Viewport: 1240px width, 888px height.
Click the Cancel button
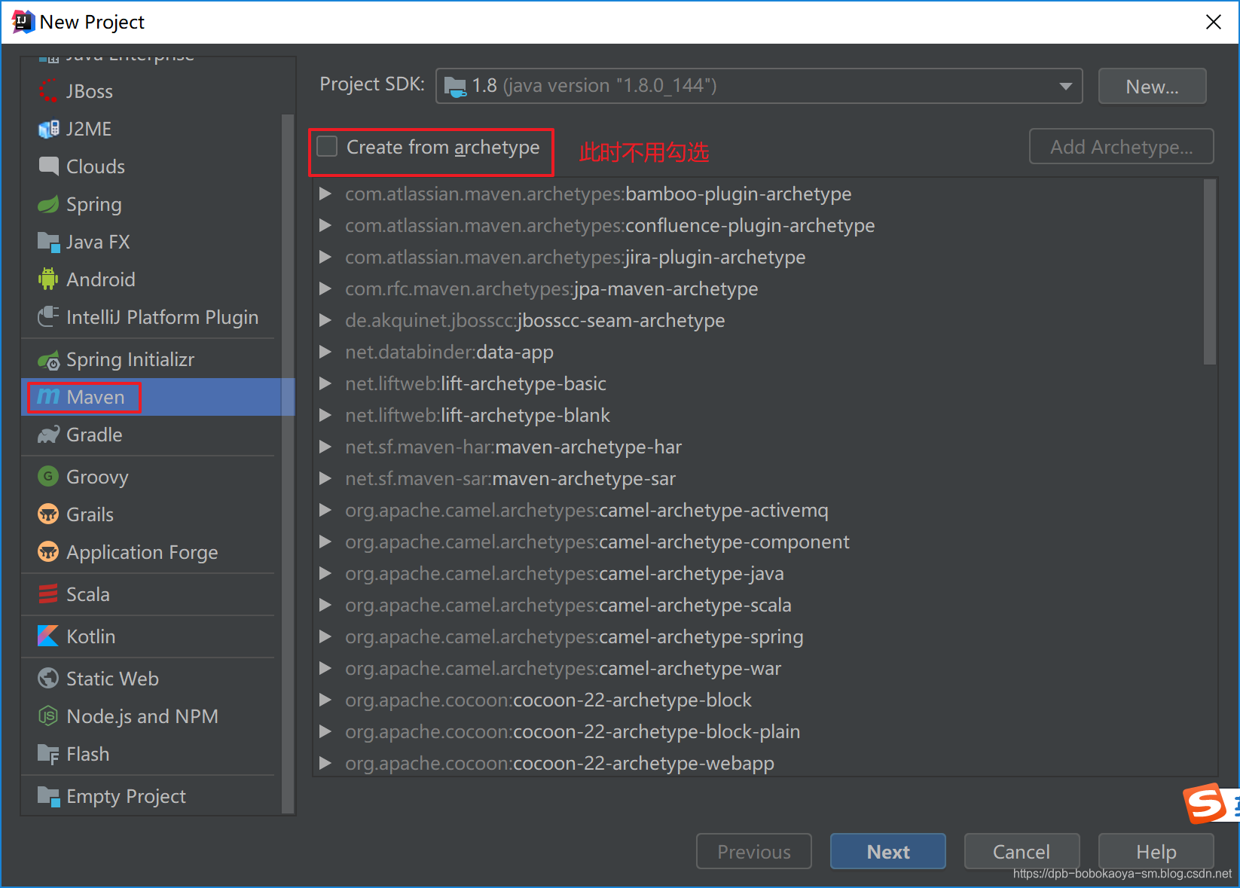(x=1022, y=851)
